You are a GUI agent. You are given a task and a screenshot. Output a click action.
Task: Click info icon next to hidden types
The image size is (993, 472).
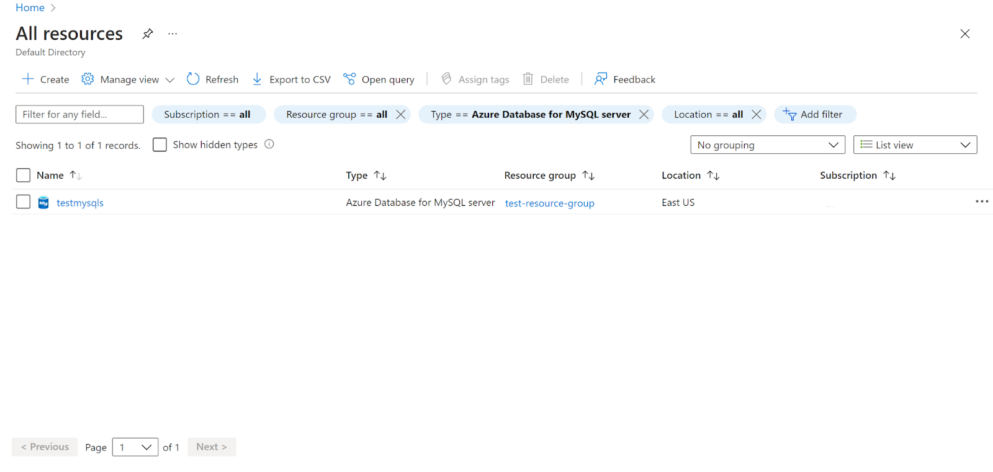pos(269,145)
